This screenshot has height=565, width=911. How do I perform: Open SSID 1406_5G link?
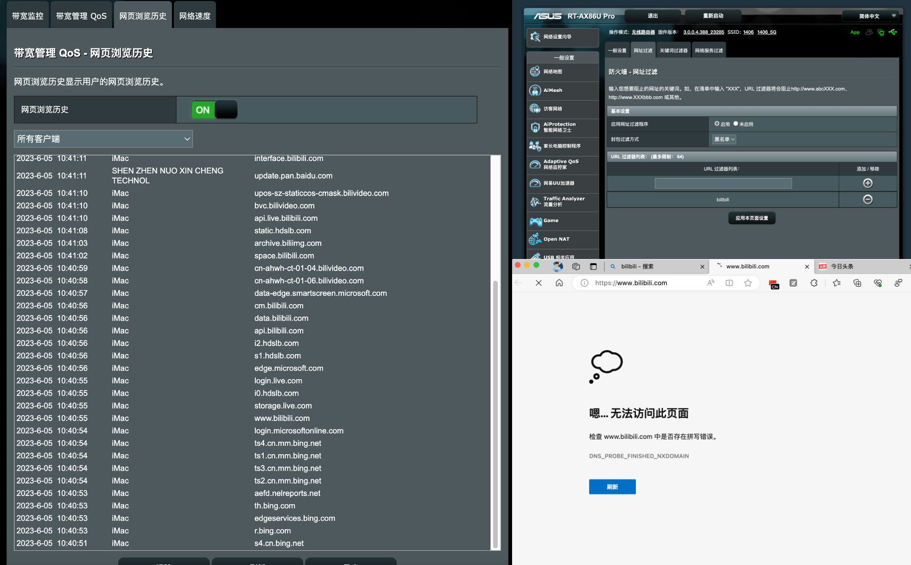click(x=767, y=32)
